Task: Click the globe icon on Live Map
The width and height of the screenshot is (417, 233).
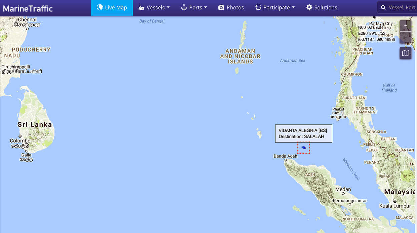Action: pos(100,7)
